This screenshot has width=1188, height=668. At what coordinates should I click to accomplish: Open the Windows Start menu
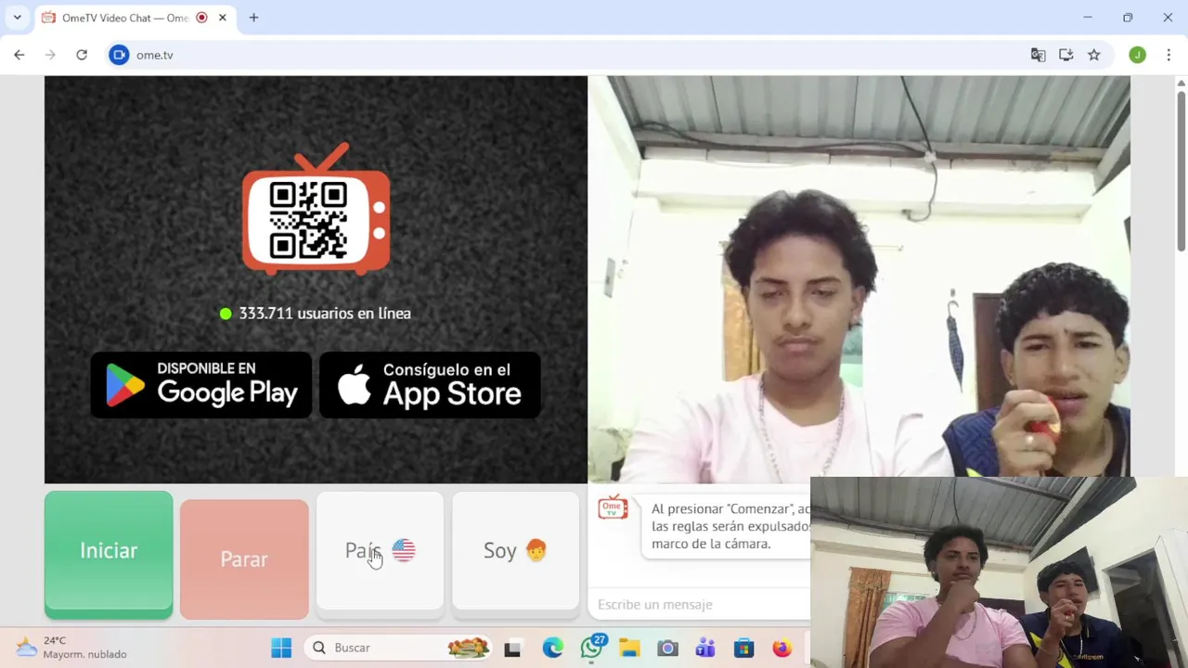[x=281, y=648]
